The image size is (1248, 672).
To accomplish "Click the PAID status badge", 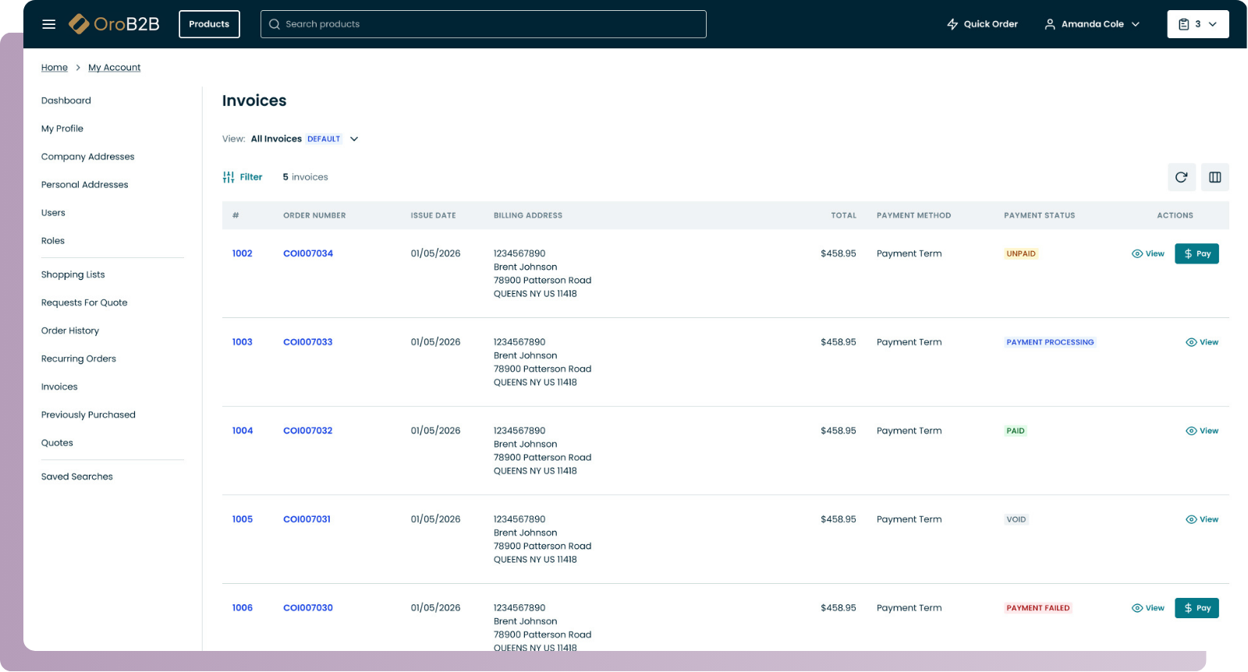I will (1016, 430).
